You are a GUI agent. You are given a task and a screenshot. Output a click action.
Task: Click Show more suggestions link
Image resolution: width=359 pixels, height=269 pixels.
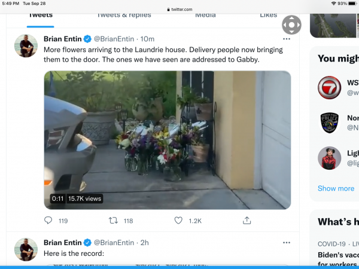tap(336, 188)
